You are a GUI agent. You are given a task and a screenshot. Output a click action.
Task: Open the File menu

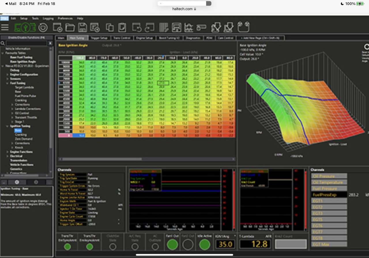[4, 18]
